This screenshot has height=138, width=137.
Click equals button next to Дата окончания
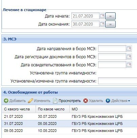coord(110,24)
